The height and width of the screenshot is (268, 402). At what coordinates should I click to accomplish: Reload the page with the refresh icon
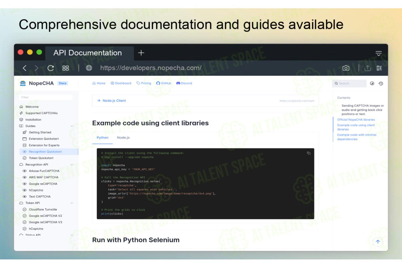pyautogui.click(x=51, y=68)
